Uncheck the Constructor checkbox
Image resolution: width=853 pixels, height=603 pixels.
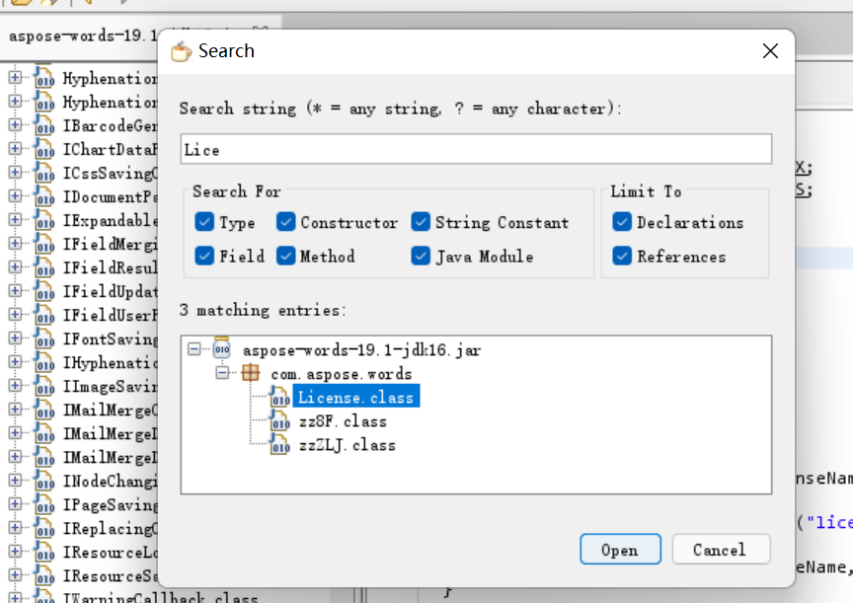tap(285, 222)
